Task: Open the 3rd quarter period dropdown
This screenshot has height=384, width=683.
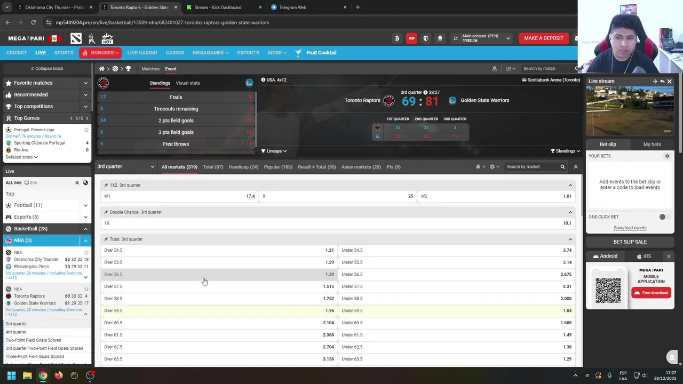Action: (126, 167)
